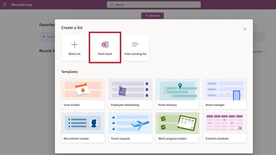Screen dimensions: 276x155
Task: Pick the Work progress tracker template
Action: click(x=177, y=127)
